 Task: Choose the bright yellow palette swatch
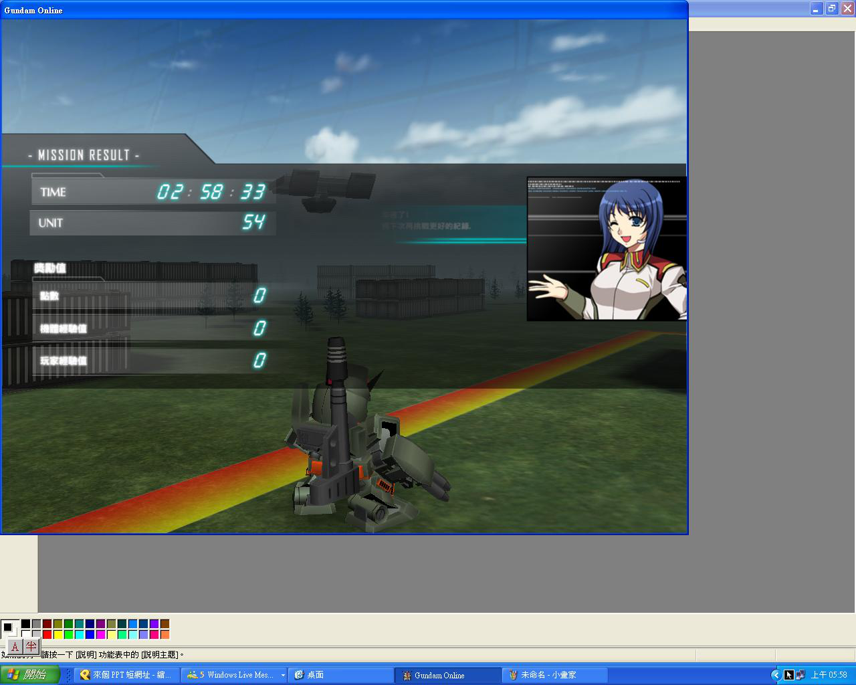pyautogui.click(x=58, y=634)
